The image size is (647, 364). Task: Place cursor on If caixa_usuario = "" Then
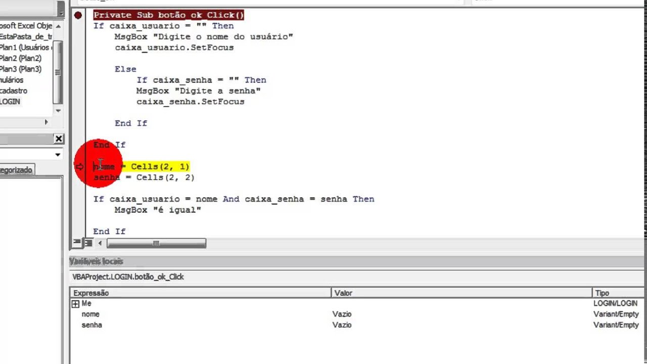[x=164, y=26]
